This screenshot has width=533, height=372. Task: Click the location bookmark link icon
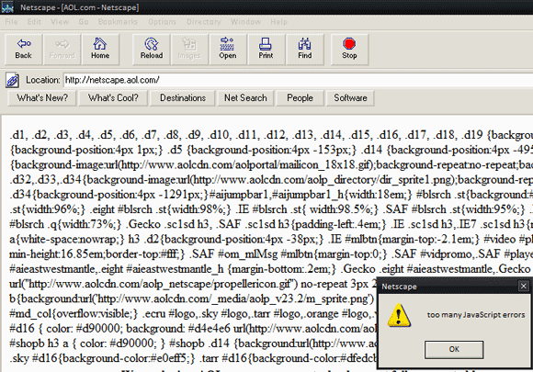(13, 81)
